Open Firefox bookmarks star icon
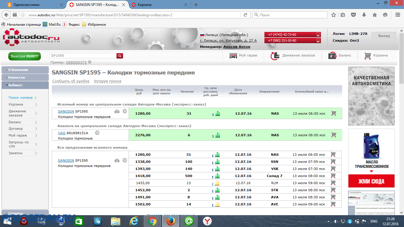The height and width of the screenshot is (227, 404). coord(334,15)
